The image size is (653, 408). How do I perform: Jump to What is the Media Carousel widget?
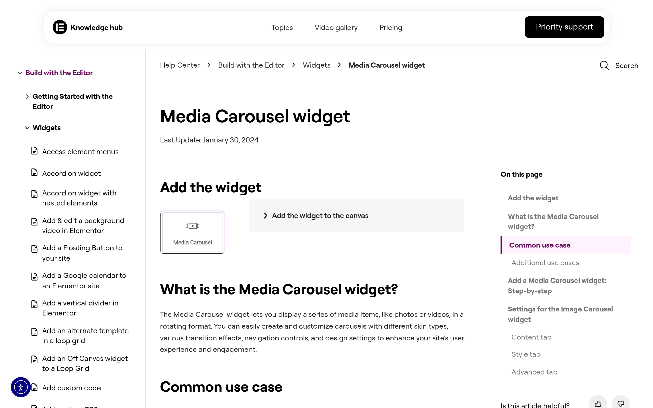(x=553, y=222)
